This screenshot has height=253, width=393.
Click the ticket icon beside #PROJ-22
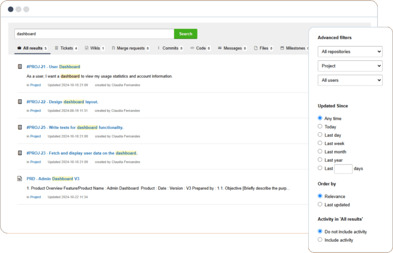(20, 102)
